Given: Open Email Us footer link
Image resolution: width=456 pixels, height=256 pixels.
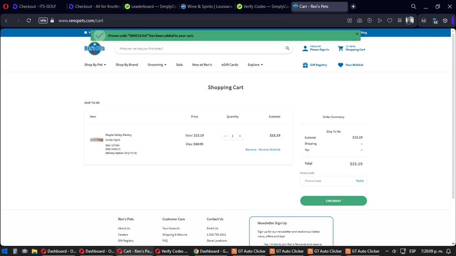Looking at the screenshot, I should coord(212,228).
